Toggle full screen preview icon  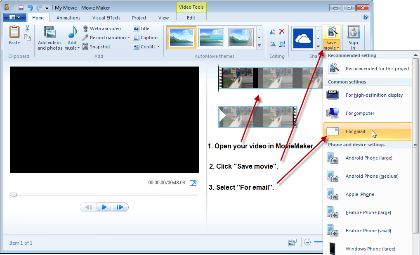point(193,183)
